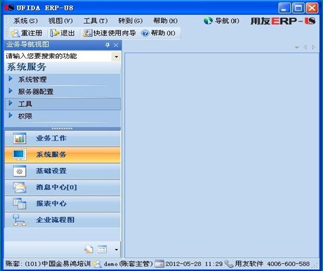Open the search function dropdown arrow
Viewport: 323px width, 271px height.
[116, 56]
